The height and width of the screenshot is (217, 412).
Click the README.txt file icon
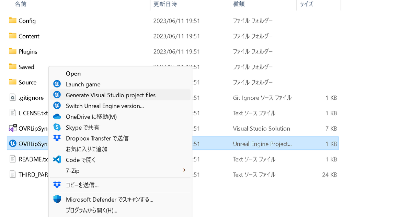tap(13, 159)
